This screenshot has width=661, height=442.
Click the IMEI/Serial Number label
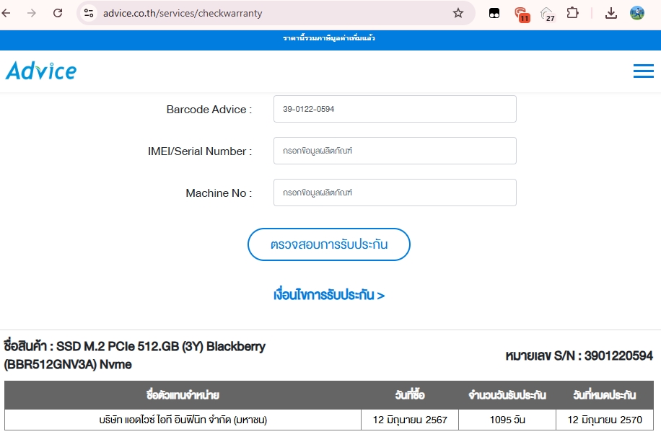coord(200,151)
